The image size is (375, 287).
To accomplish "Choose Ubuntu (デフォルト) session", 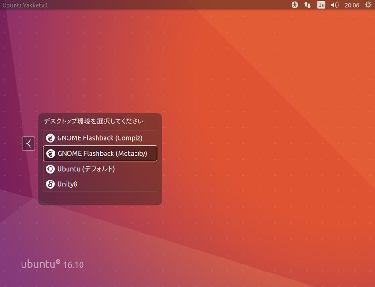I will (x=100, y=169).
